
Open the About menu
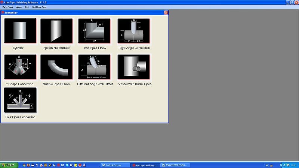click(x=19, y=7)
